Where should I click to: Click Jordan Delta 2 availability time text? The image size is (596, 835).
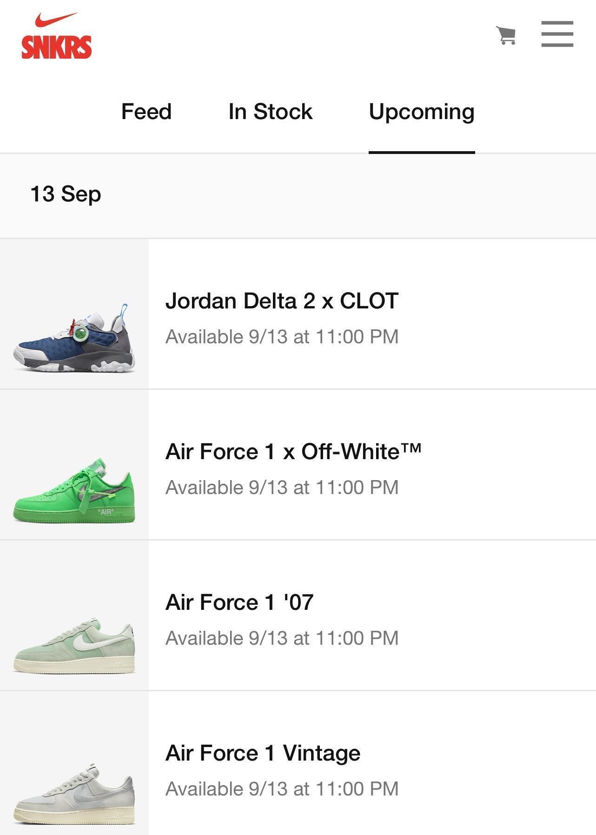(x=282, y=337)
